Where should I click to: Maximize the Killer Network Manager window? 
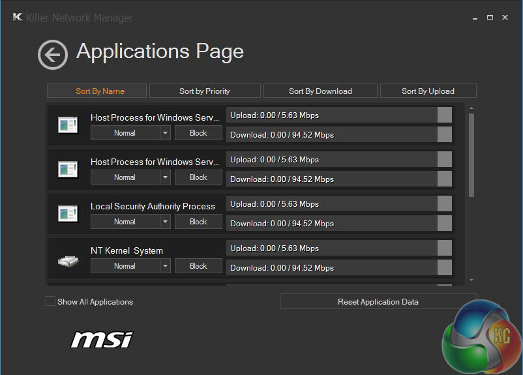coord(490,18)
